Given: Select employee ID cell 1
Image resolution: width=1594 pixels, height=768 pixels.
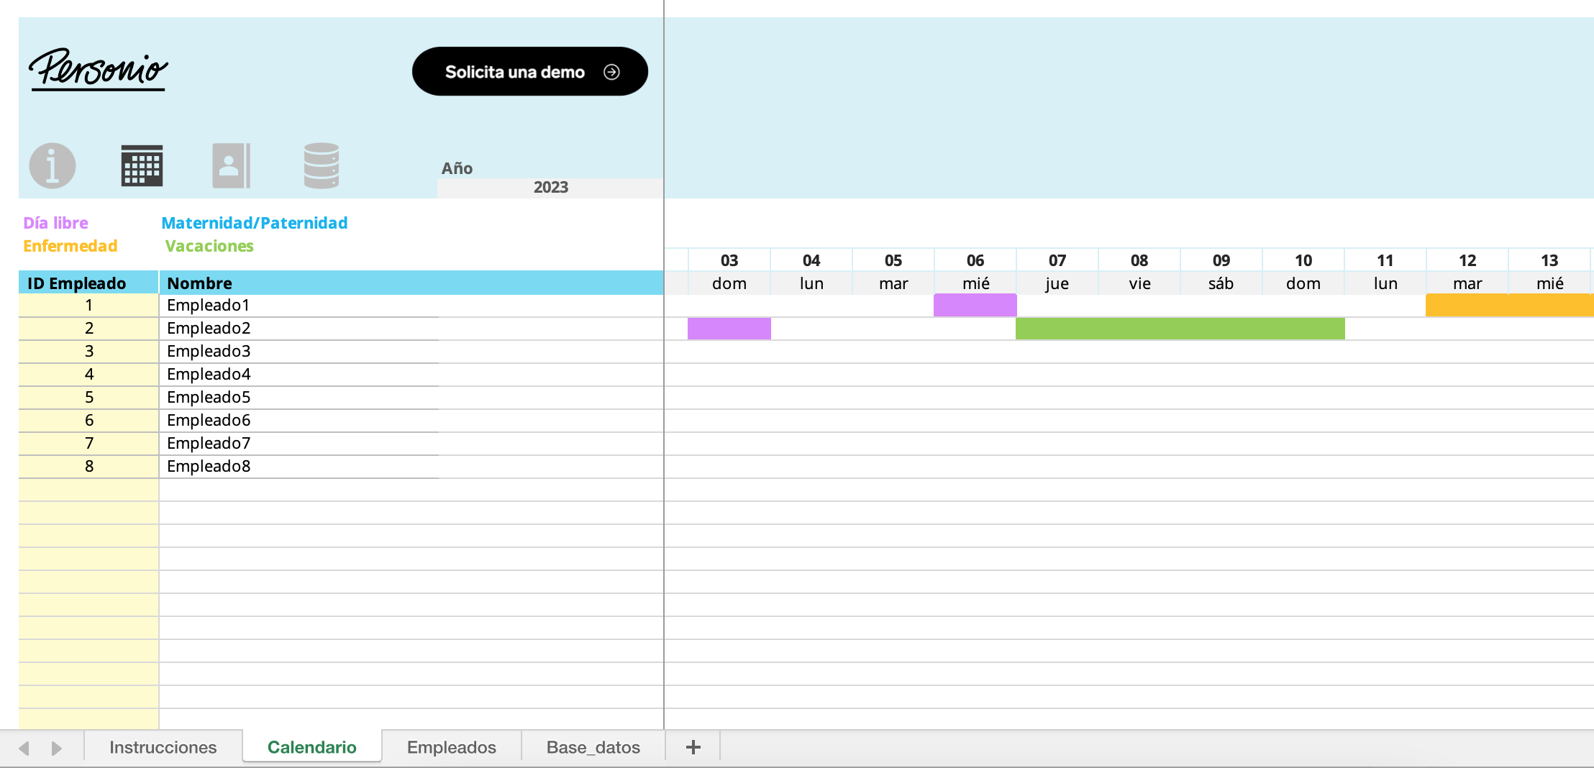Looking at the screenshot, I should point(88,306).
